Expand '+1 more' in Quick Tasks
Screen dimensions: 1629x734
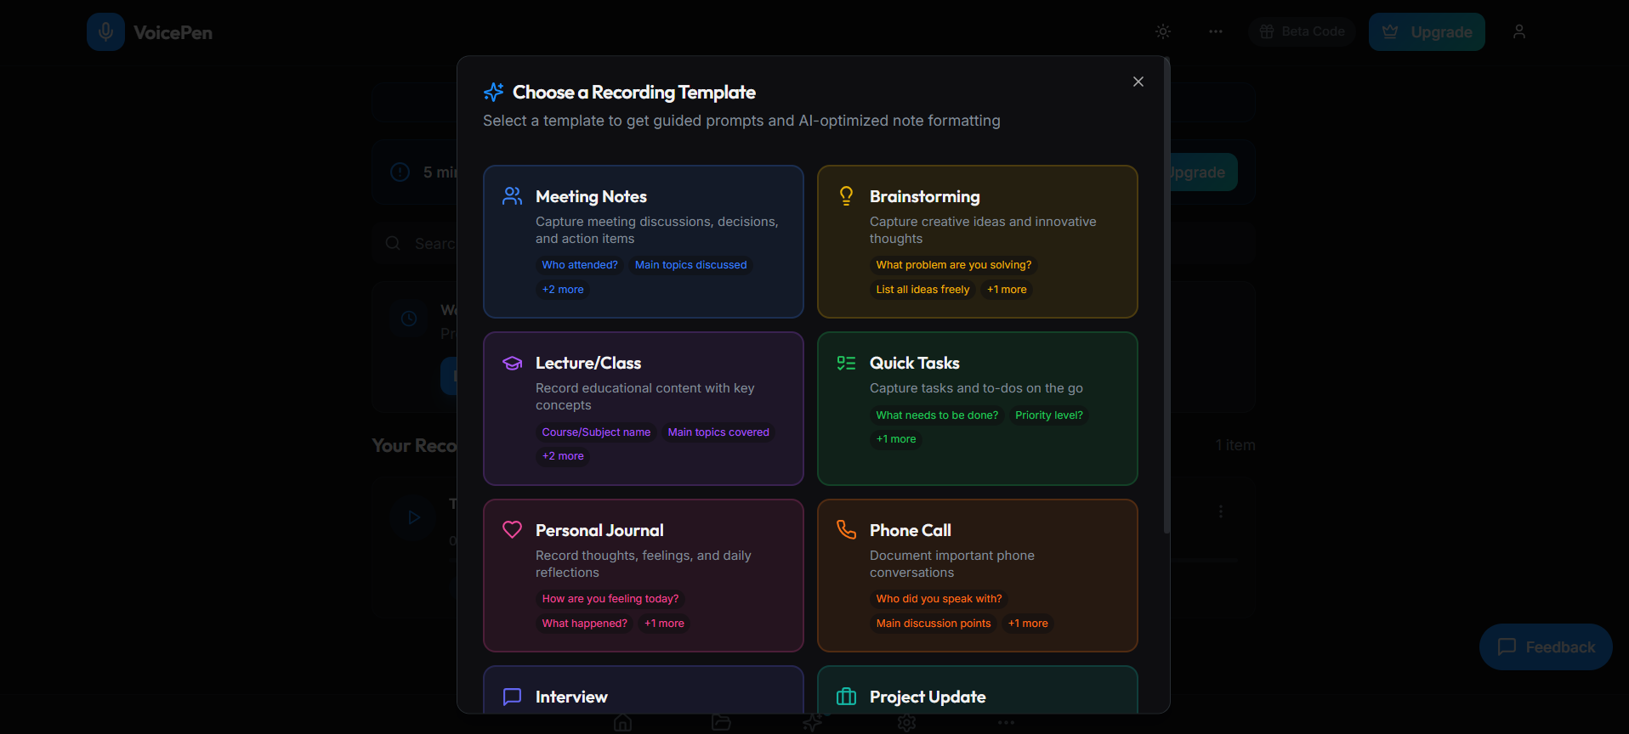tap(896, 439)
